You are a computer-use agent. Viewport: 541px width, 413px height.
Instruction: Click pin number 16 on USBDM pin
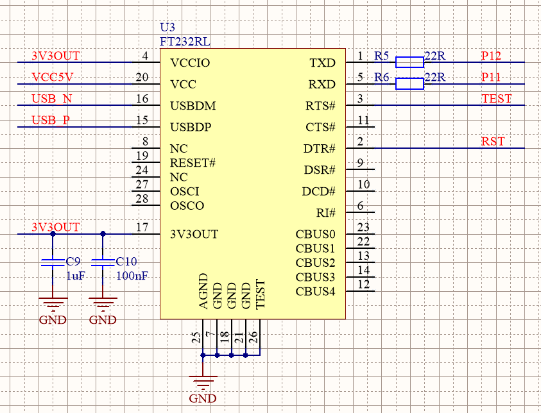[x=142, y=99]
